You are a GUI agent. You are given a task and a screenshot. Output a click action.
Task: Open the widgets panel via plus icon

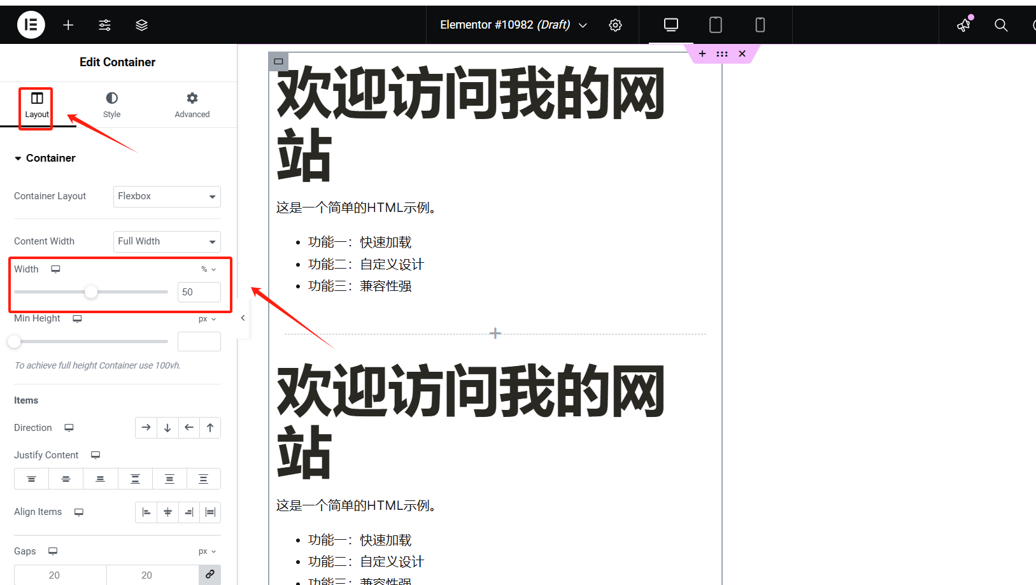pyautogui.click(x=68, y=25)
